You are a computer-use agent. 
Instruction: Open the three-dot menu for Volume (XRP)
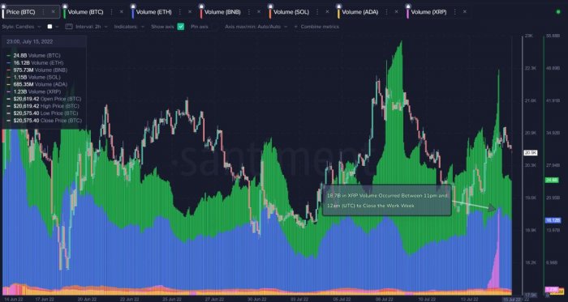click(454, 12)
